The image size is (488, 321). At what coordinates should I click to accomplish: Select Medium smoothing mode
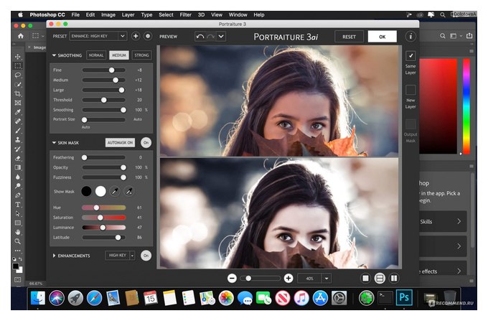coord(119,55)
